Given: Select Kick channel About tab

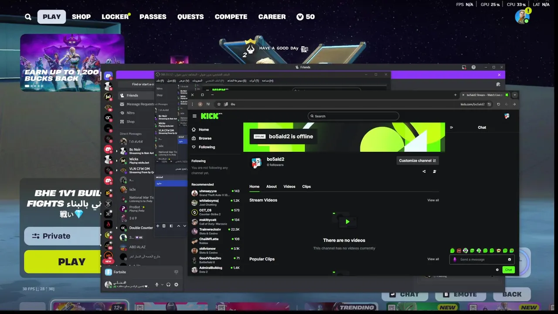Looking at the screenshot, I should pyautogui.click(x=271, y=187).
